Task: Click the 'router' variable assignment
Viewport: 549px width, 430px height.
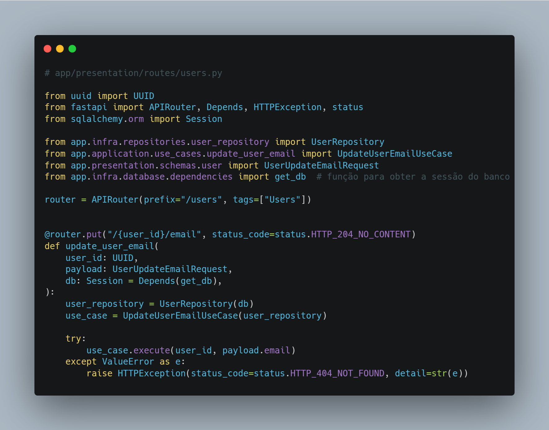Action: 60,199
